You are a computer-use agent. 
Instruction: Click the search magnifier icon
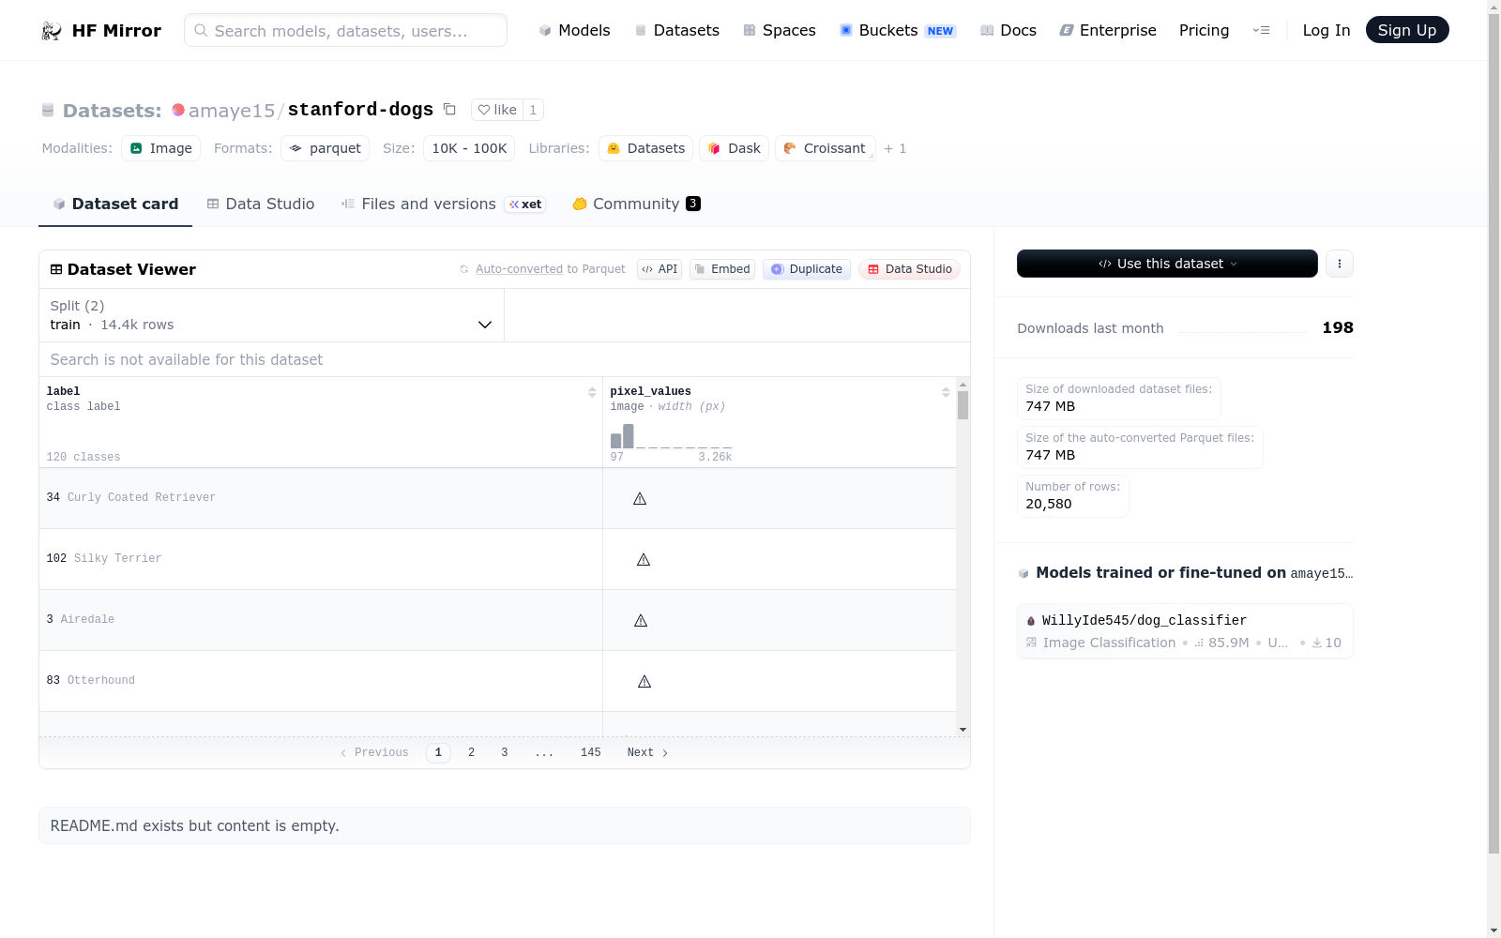pos(201,30)
